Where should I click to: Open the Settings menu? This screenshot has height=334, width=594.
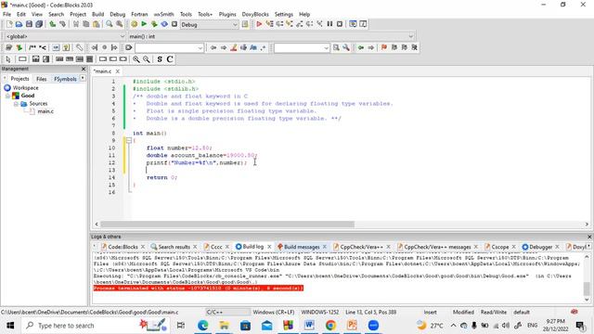pos(284,15)
